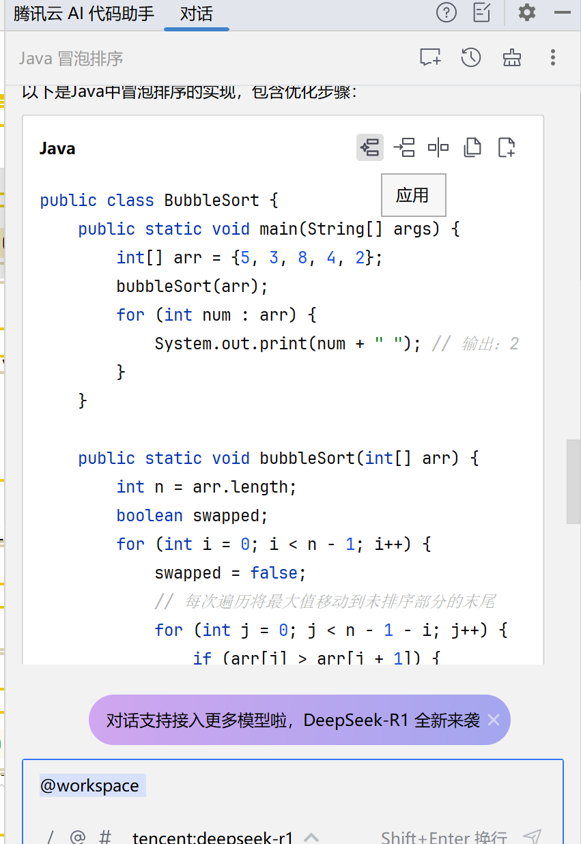This screenshot has height=844, width=581.
Task: Click the 'for (int i = 0;' outer loop line
Action: point(274,544)
